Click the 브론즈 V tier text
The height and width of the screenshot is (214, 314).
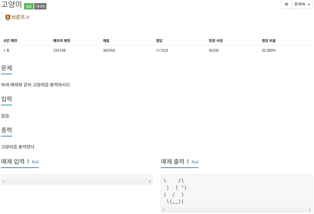tap(20, 17)
